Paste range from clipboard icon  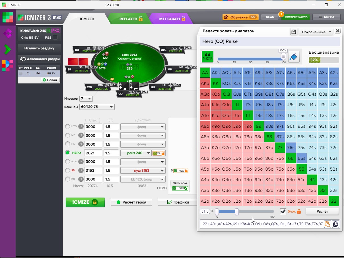(327, 224)
